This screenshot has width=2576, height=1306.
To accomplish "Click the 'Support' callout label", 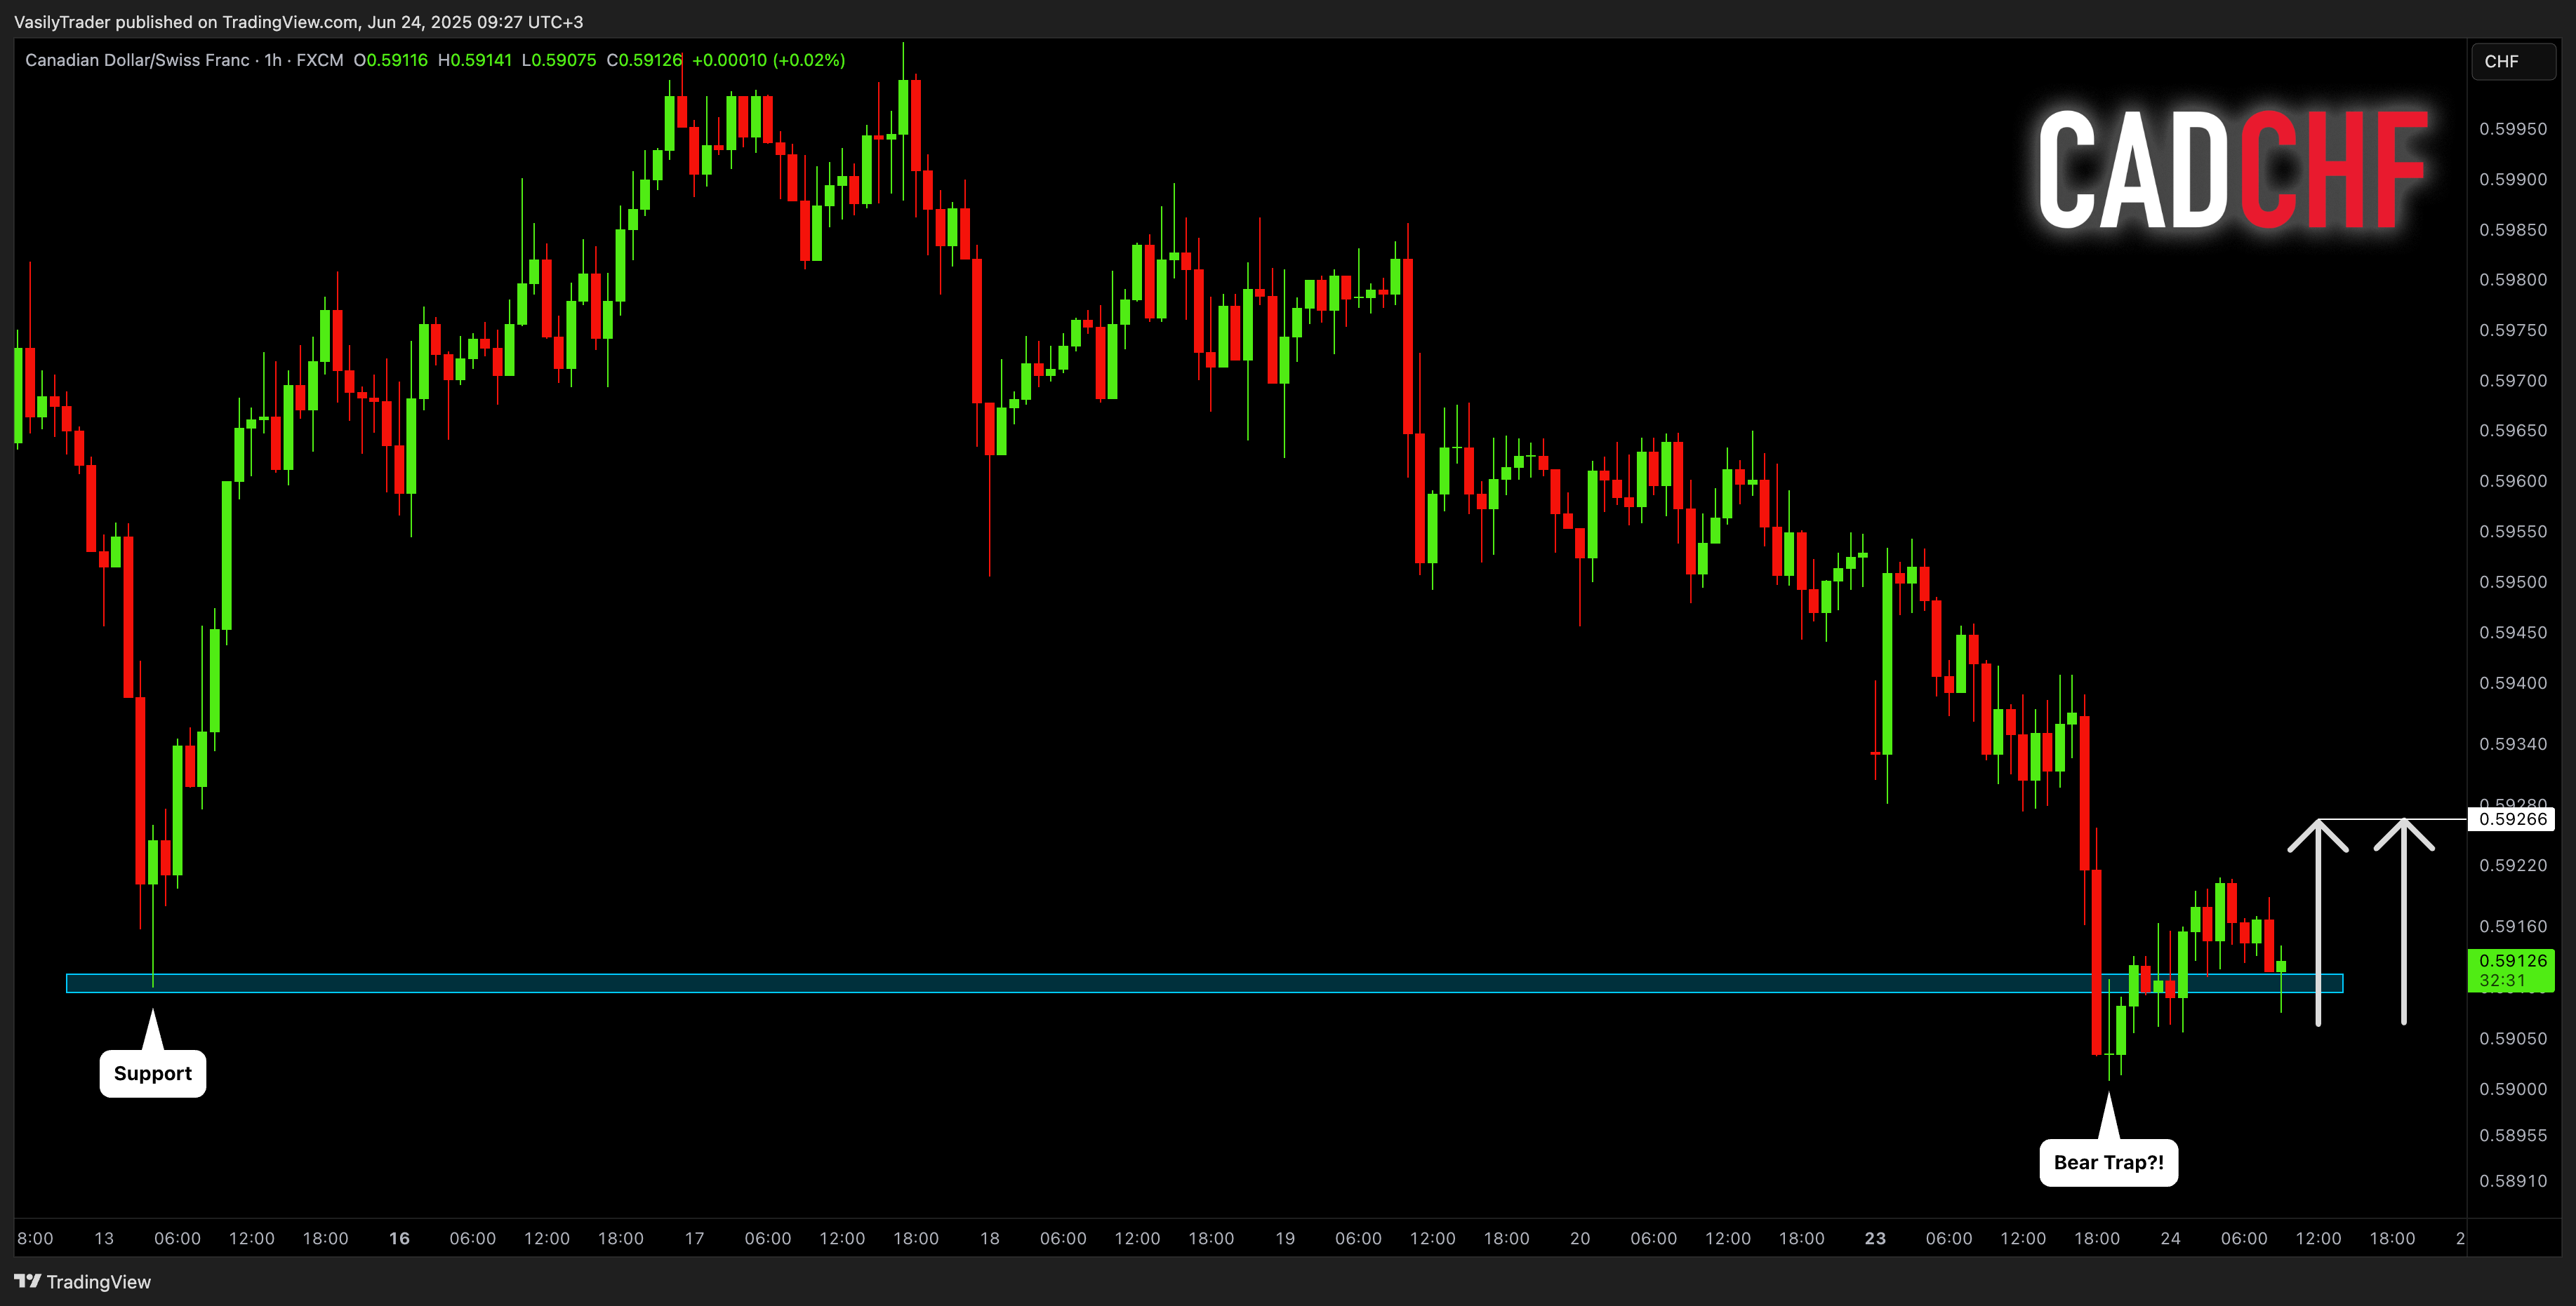I will tap(153, 1073).
